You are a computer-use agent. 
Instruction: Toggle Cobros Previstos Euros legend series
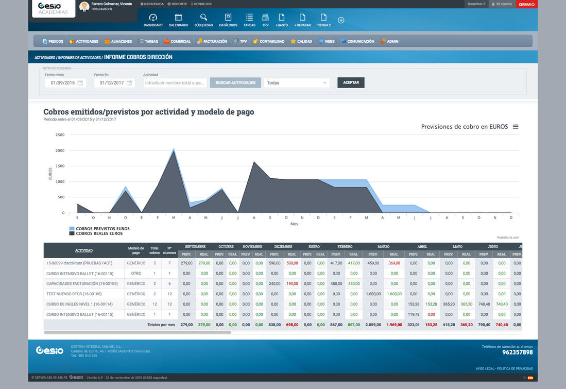(99, 229)
